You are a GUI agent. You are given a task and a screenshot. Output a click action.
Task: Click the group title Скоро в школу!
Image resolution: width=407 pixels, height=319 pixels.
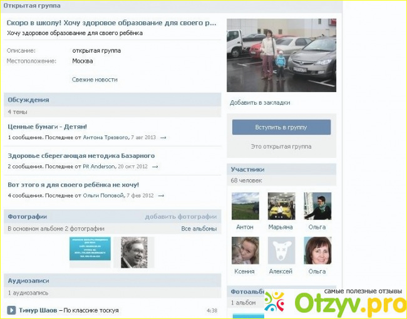111,23
